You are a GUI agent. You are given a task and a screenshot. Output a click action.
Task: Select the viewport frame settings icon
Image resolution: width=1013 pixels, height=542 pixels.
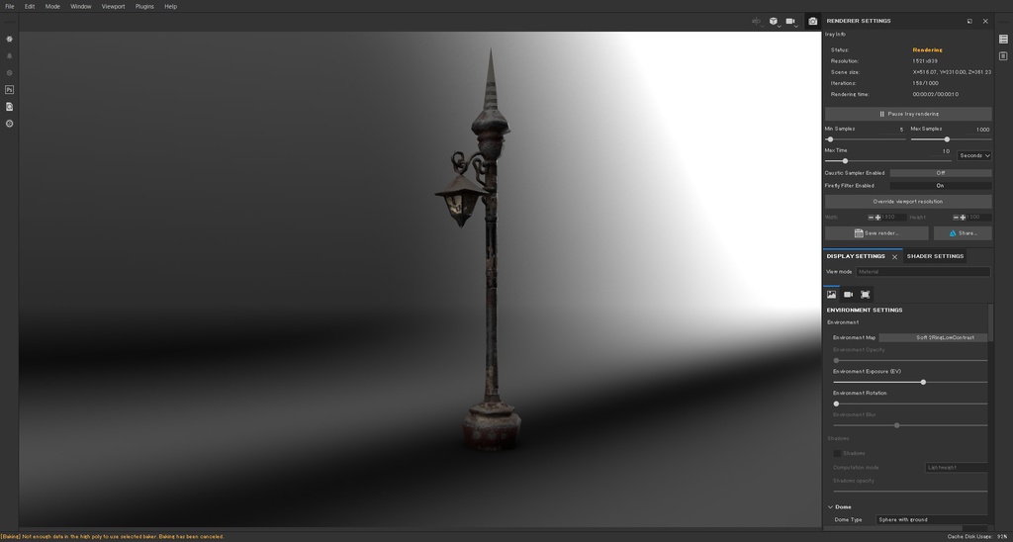(865, 295)
